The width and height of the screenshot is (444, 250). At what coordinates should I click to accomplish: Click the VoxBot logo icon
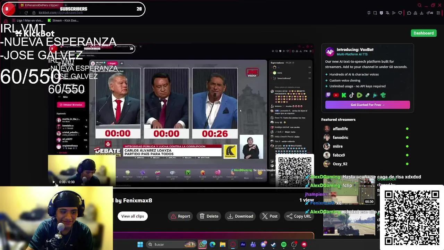point(330,52)
